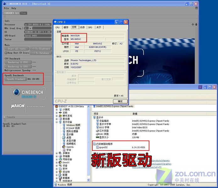Select the 多显示器 tree item
Screen dimensions: 218x188
tap(71, 141)
